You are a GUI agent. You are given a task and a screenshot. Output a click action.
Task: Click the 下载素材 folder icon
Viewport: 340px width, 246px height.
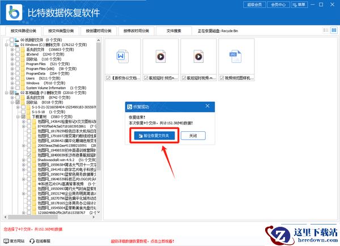[x=28, y=116]
